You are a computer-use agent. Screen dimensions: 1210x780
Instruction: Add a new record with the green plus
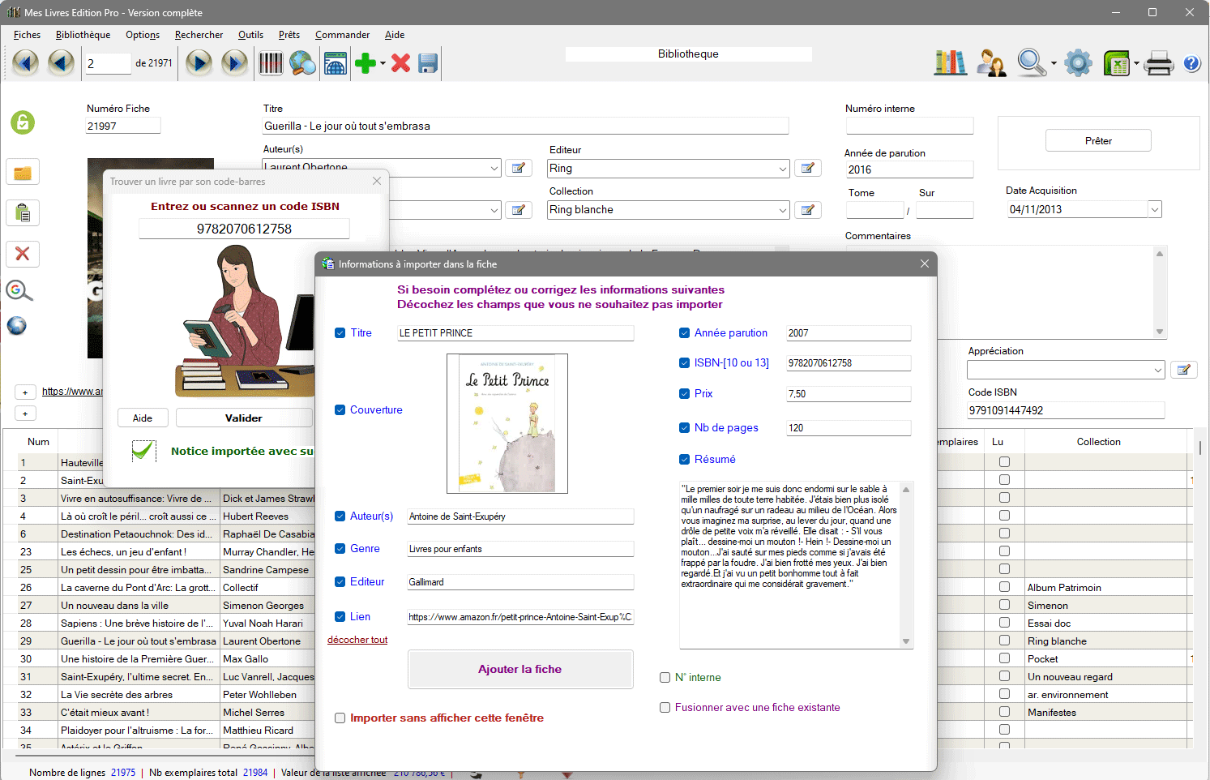click(366, 62)
